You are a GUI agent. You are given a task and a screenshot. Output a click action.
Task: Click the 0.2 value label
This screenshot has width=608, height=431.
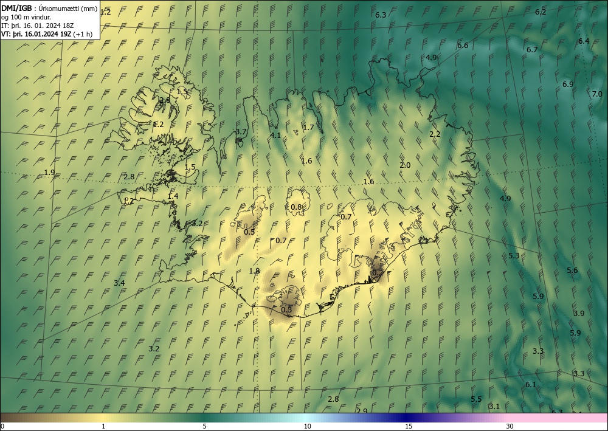[378, 273]
